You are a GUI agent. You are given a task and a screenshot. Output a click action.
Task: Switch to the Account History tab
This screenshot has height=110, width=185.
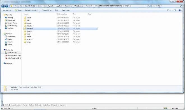pyautogui.click(x=16, y=105)
